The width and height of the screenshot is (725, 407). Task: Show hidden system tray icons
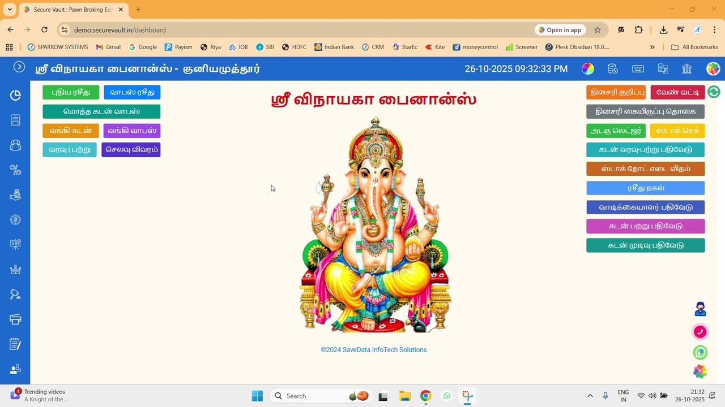(x=590, y=396)
